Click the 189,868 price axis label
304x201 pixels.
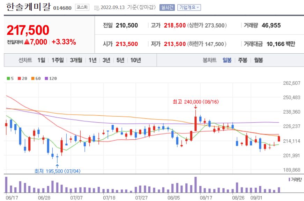pos(291,170)
